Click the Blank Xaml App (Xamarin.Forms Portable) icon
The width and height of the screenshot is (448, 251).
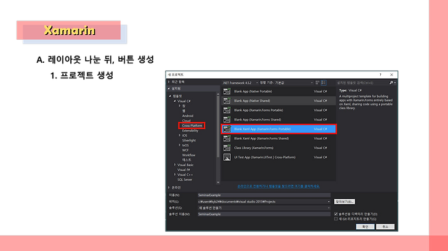[x=227, y=129]
